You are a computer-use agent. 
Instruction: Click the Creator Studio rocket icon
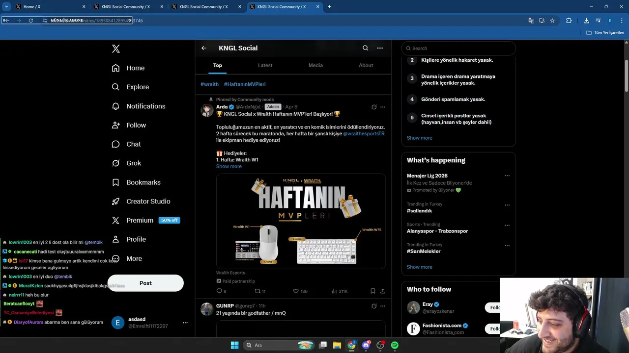point(115,202)
